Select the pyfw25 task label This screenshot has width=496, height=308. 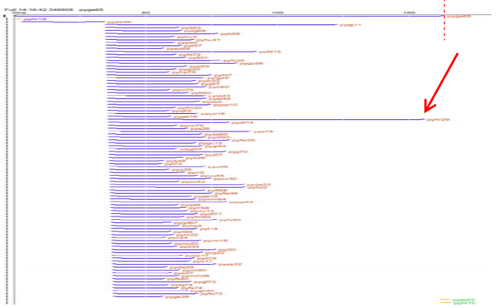tap(243, 140)
